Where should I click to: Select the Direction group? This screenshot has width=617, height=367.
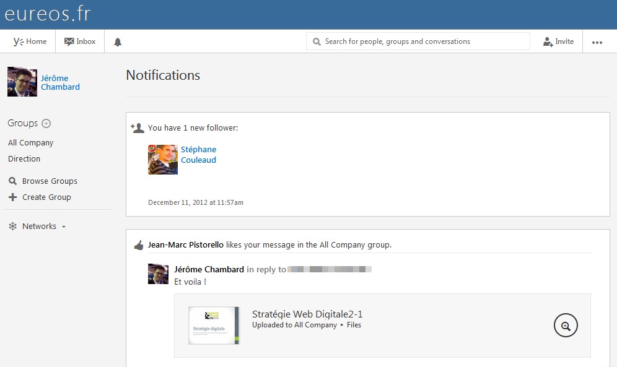24,159
